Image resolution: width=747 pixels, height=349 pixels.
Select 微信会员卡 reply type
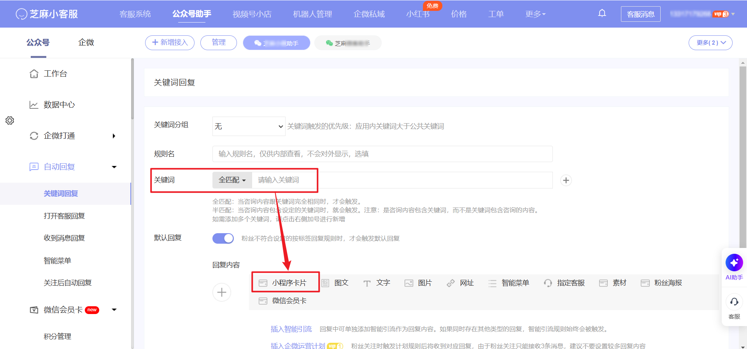coord(283,301)
